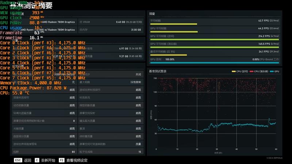Screen dimensions: 292x164
Task: Select the 平均帧数 43.7 FPS row
Action: [214, 22]
